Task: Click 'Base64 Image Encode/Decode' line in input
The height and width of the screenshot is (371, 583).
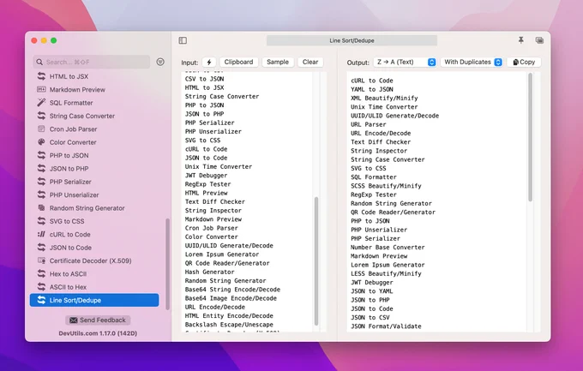Action: click(x=231, y=298)
